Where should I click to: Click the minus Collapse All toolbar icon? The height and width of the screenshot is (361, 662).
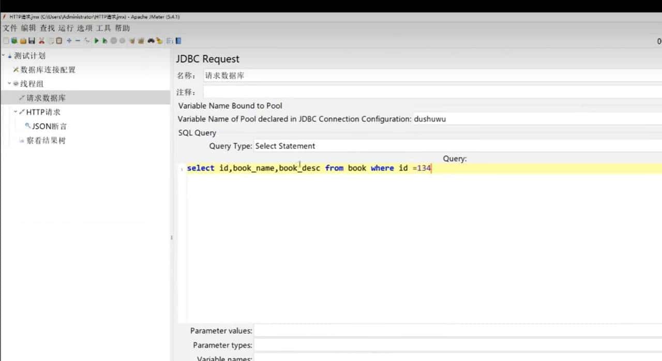coord(78,41)
